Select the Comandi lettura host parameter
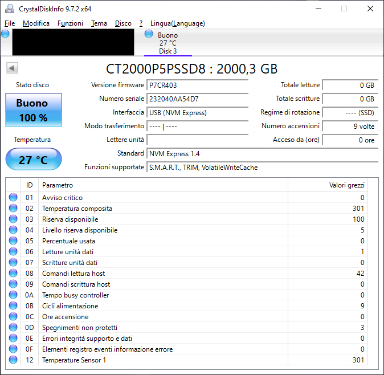The width and height of the screenshot is (384, 375). [73, 274]
